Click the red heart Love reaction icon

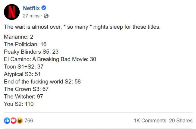(x=13, y=121)
